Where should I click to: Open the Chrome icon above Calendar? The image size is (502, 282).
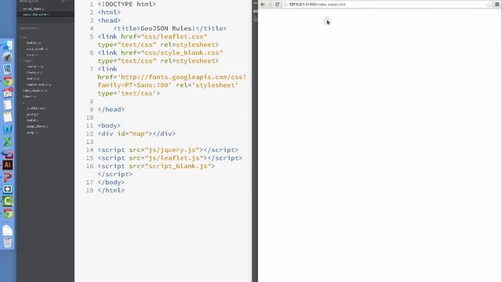[x=7, y=81]
